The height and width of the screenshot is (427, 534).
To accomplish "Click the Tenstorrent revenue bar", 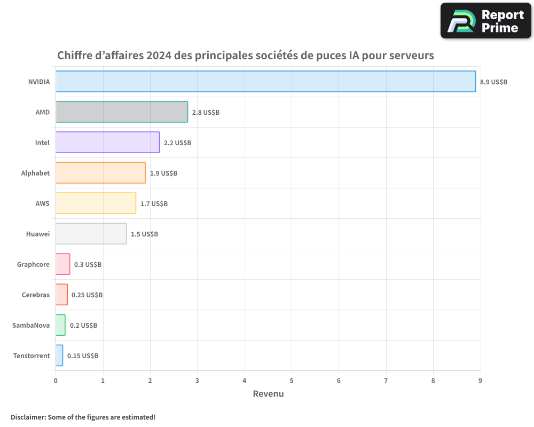I will tap(59, 355).
